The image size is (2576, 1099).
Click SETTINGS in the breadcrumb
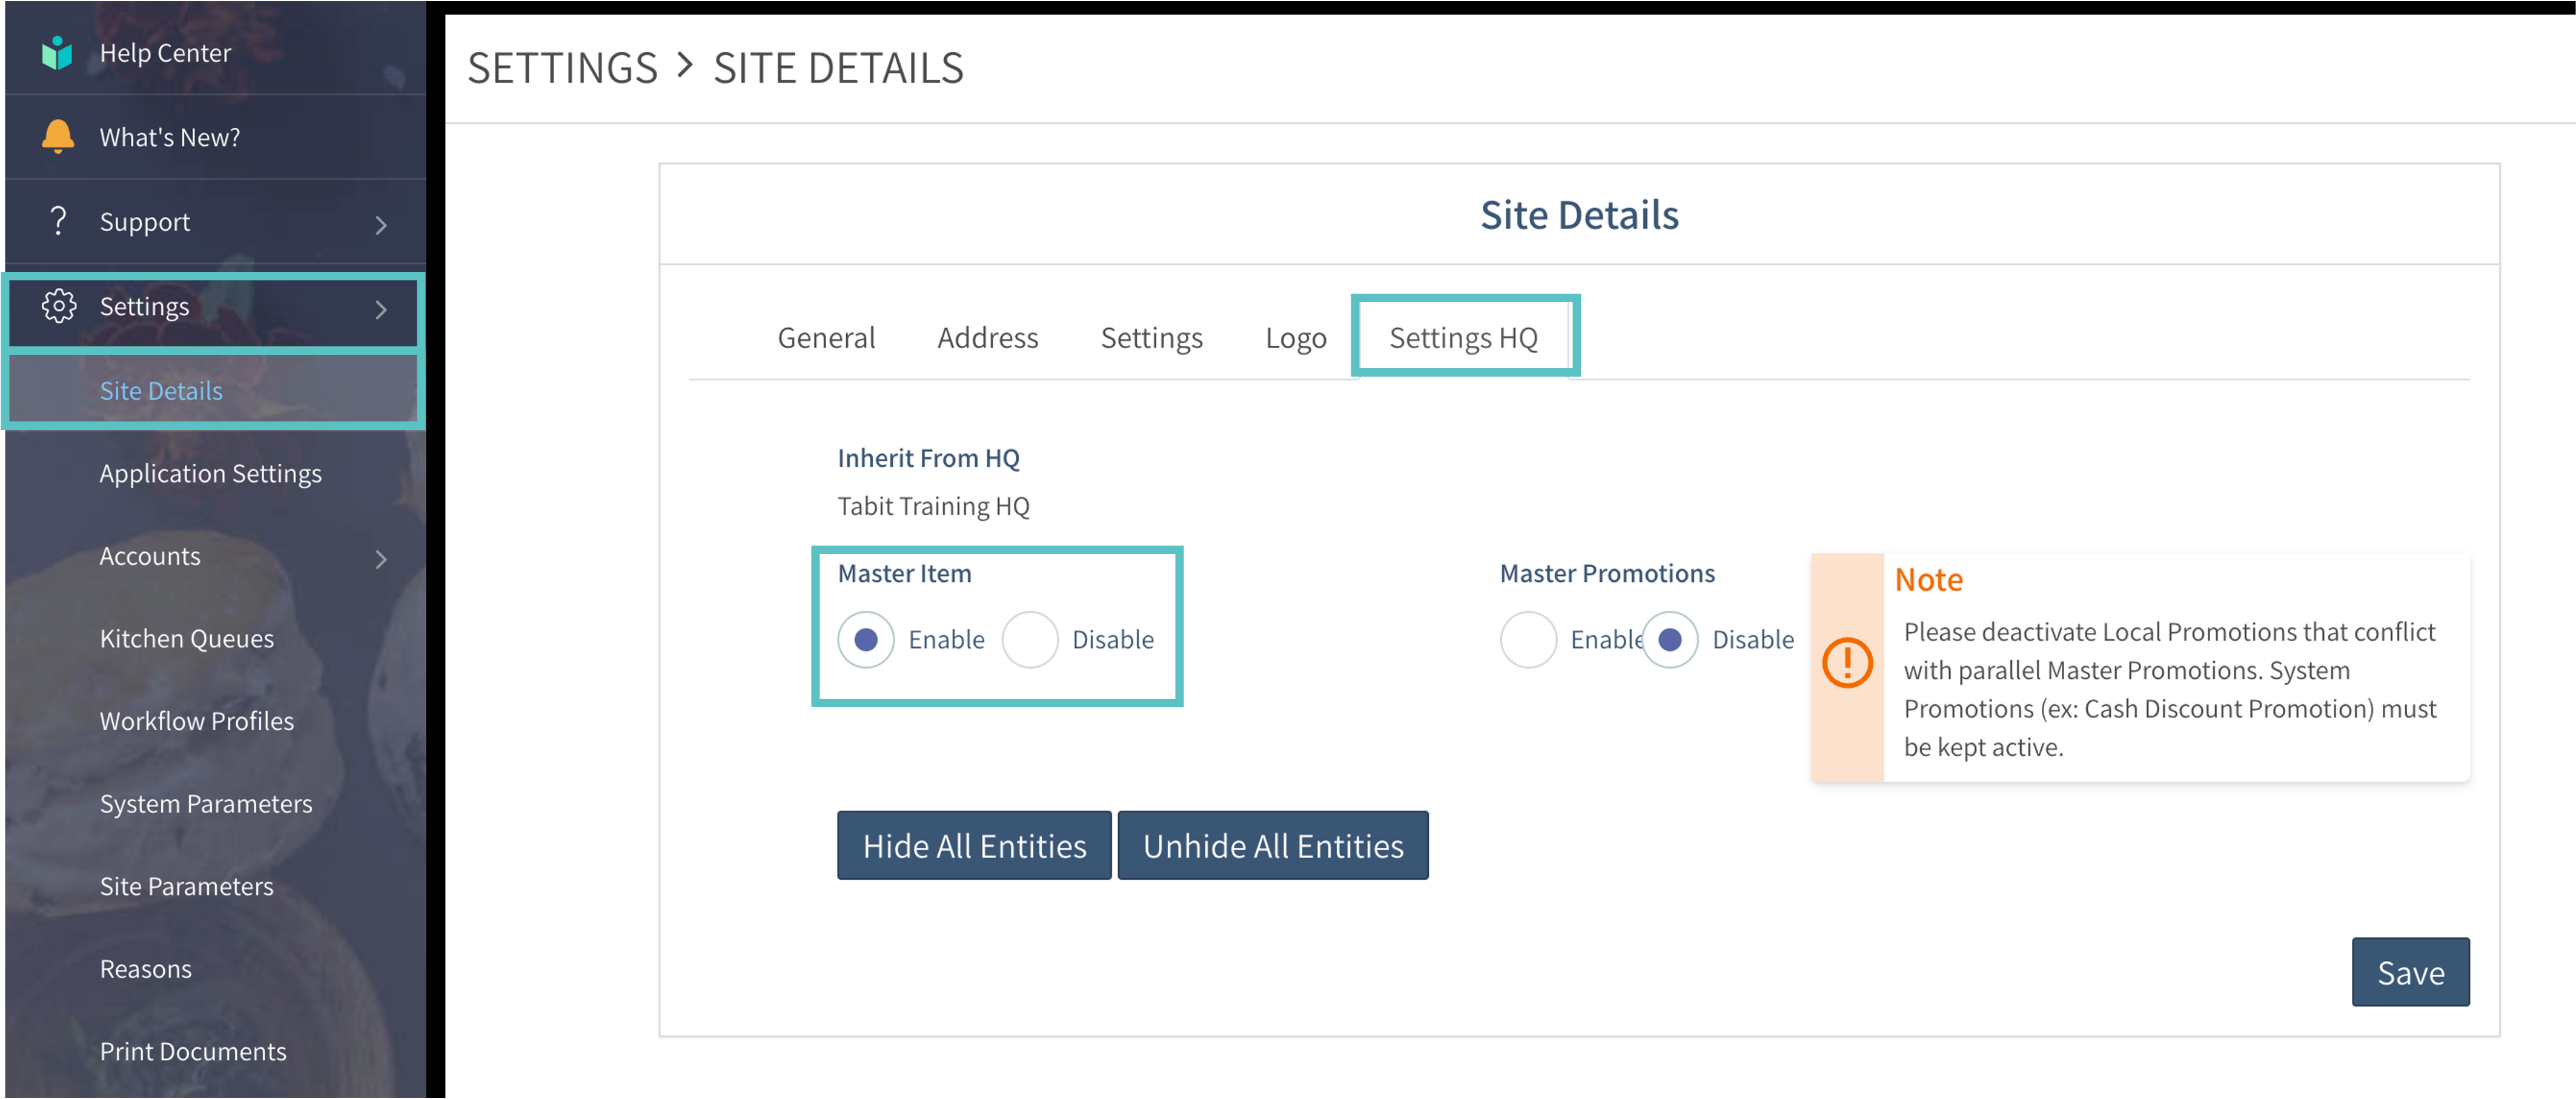tap(563, 68)
